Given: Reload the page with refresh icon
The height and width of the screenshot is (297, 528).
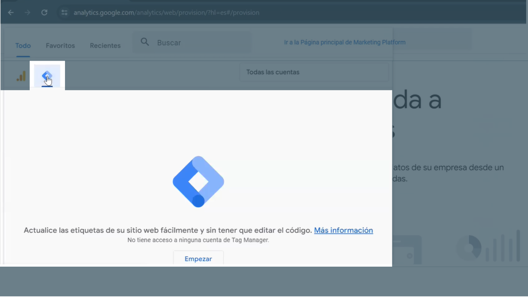Looking at the screenshot, I should [44, 13].
